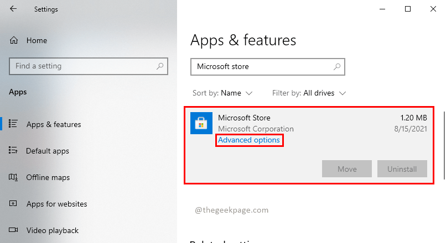Select Apps & features in the sidebar
This screenshot has width=446, height=243.
[53, 124]
